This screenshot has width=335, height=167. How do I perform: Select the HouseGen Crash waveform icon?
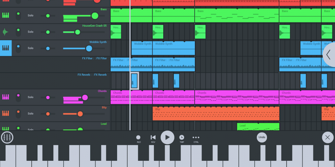tap(6, 32)
